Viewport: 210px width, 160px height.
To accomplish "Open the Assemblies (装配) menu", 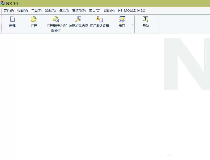I will [50, 11].
